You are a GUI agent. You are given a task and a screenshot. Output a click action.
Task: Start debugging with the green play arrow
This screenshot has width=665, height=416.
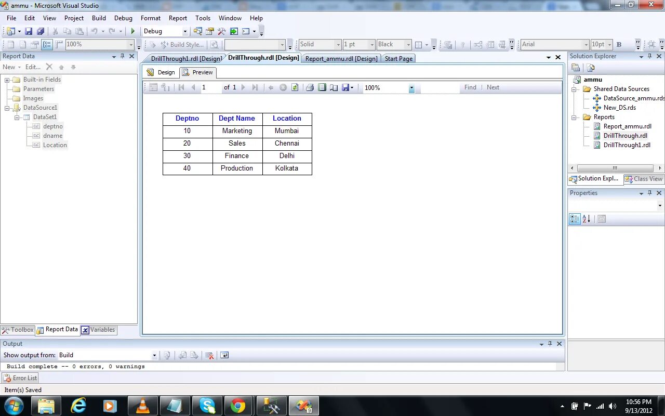[x=133, y=31]
